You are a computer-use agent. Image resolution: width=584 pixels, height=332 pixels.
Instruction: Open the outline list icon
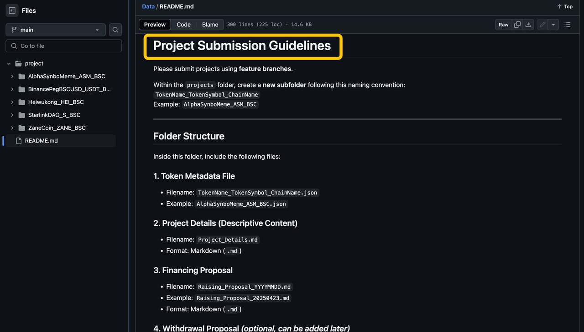click(568, 25)
